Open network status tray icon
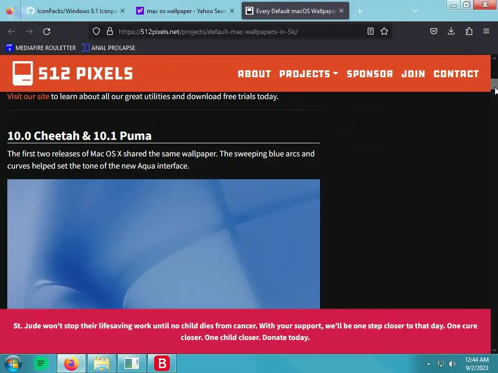The height and width of the screenshot is (373, 498). click(441, 364)
